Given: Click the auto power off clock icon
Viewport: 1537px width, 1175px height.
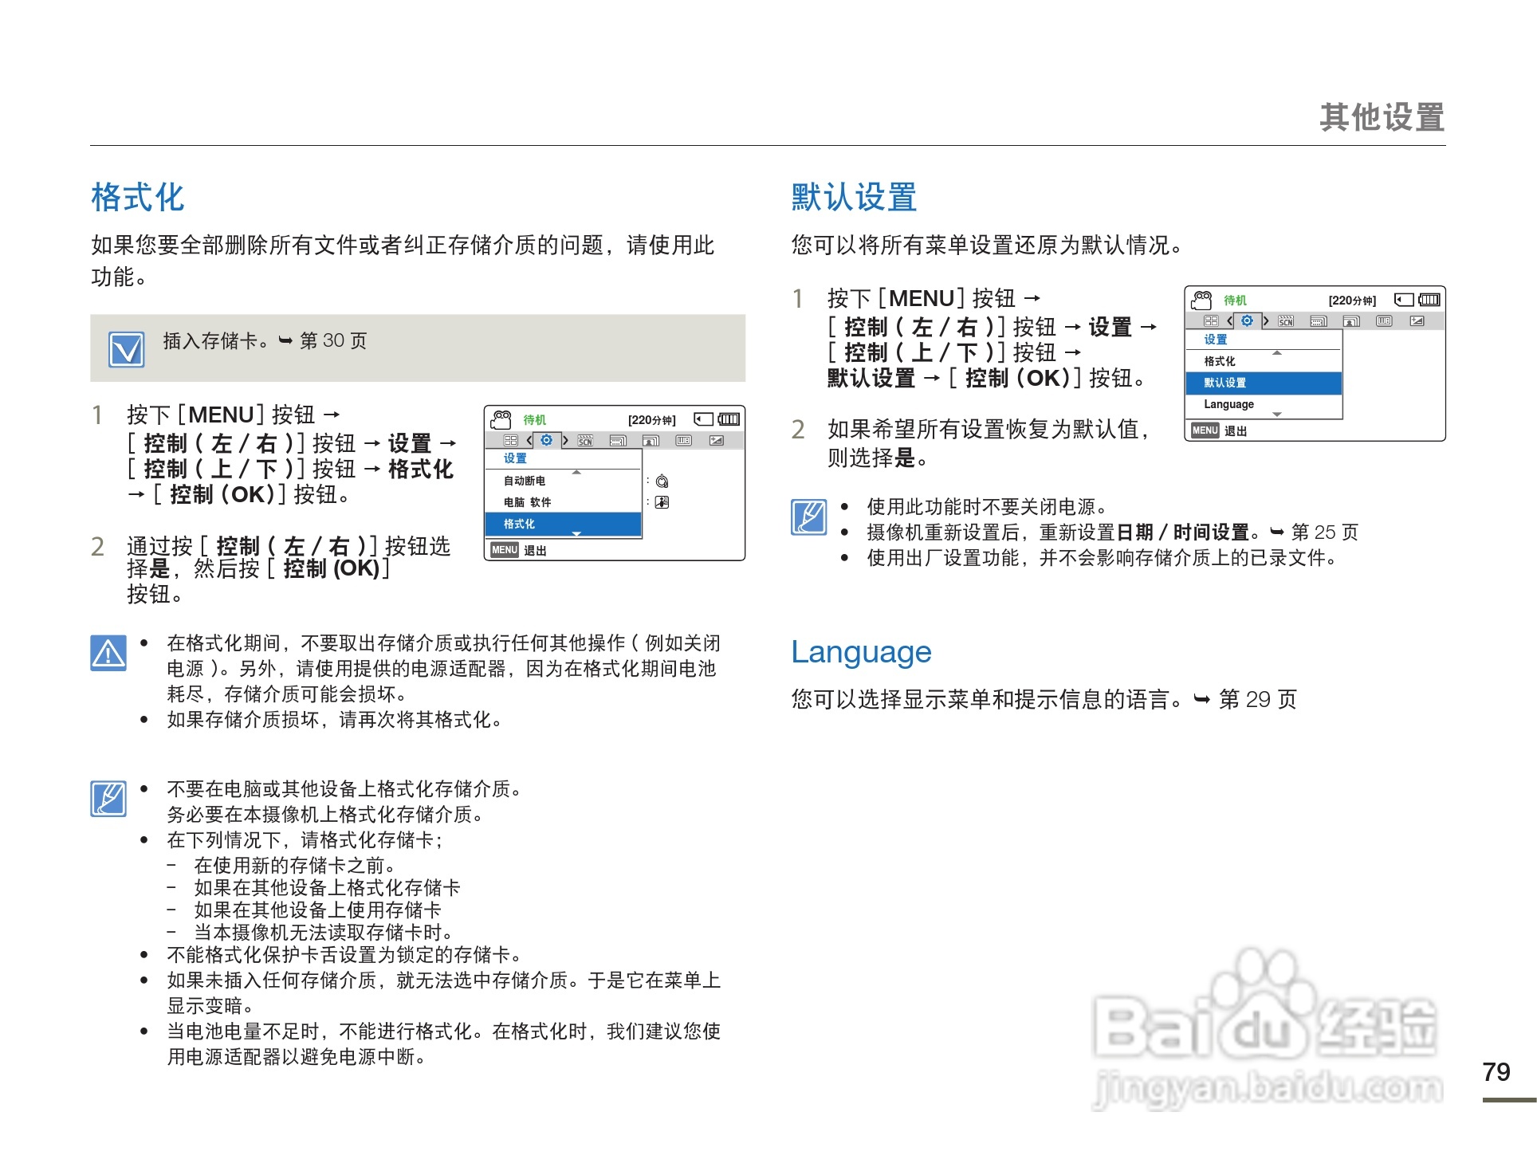Looking at the screenshot, I should click(662, 481).
